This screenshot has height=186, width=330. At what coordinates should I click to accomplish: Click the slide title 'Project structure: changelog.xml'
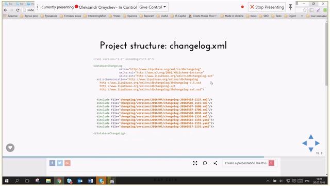163,46
